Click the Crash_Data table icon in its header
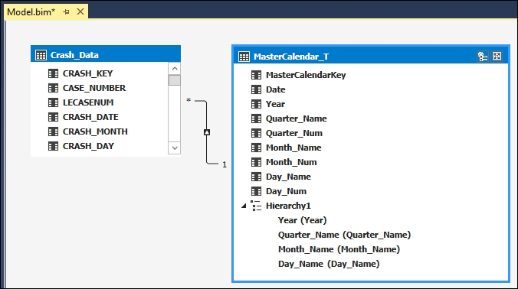Viewport: 518px width, 289px height. pyautogui.click(x=41, y=55)
